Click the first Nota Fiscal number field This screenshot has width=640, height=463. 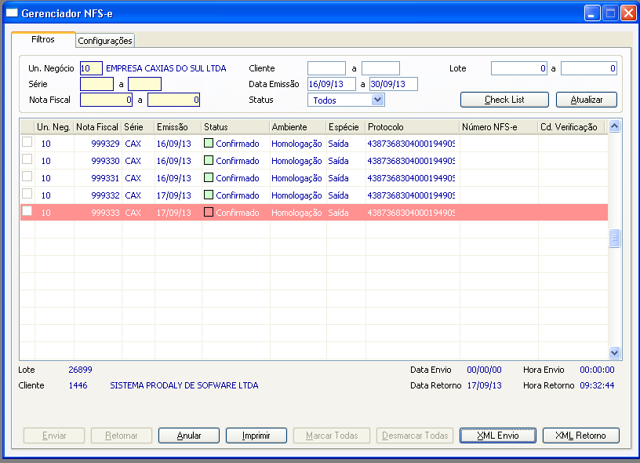[x=106, y=100]
